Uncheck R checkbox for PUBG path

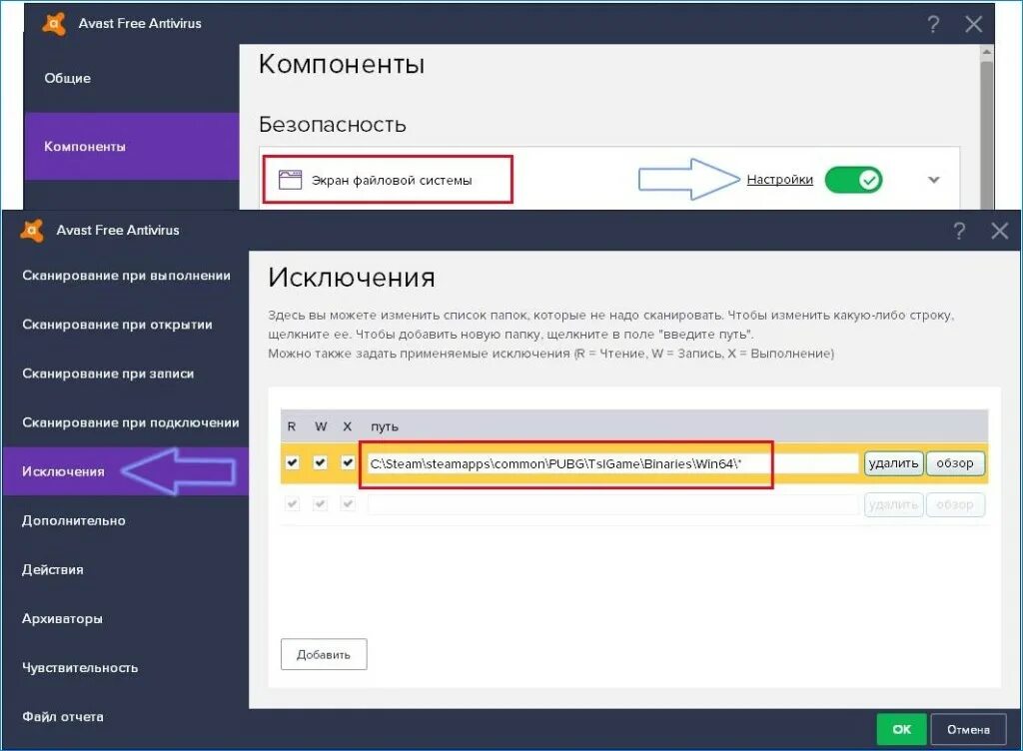pyautogui.click(x=293, y=462)
